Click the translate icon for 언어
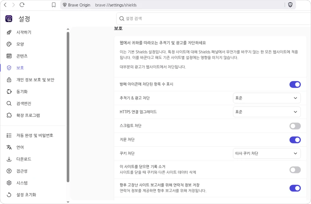This screenshot has height=204, width=311. [9, 147]
